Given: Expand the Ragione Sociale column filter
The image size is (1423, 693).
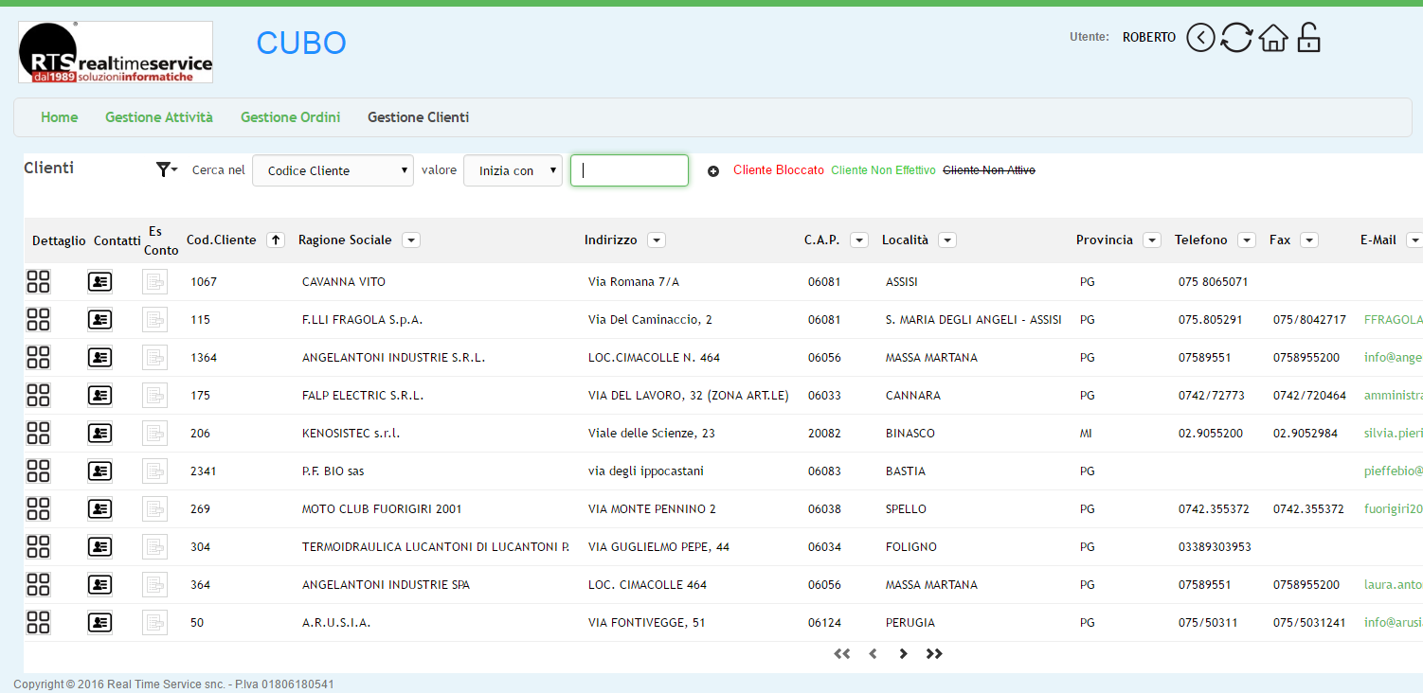Looking at the screenshot, I should pyautogui.click(x=411, y=240).
